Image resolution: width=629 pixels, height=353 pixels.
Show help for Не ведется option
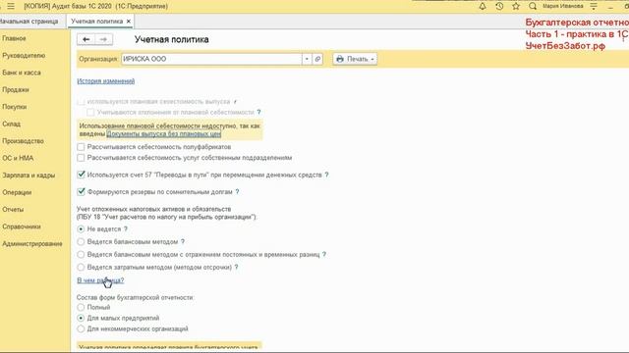126,228
